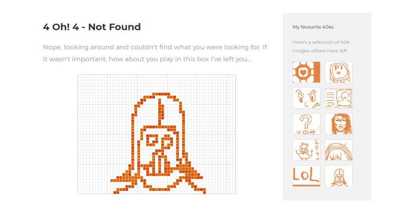Image resolution: width=414 pixels, height=219 pixels.
Task: Select the long-haired man portrait thumbnail
Action: pos(339,124)
